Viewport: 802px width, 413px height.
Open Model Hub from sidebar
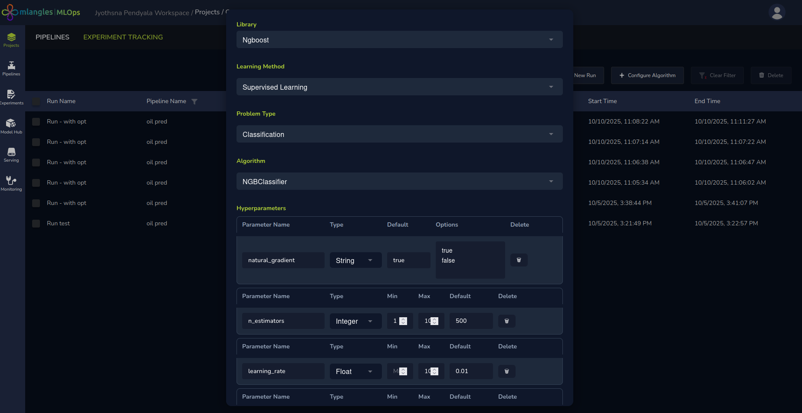pos(11,126)
